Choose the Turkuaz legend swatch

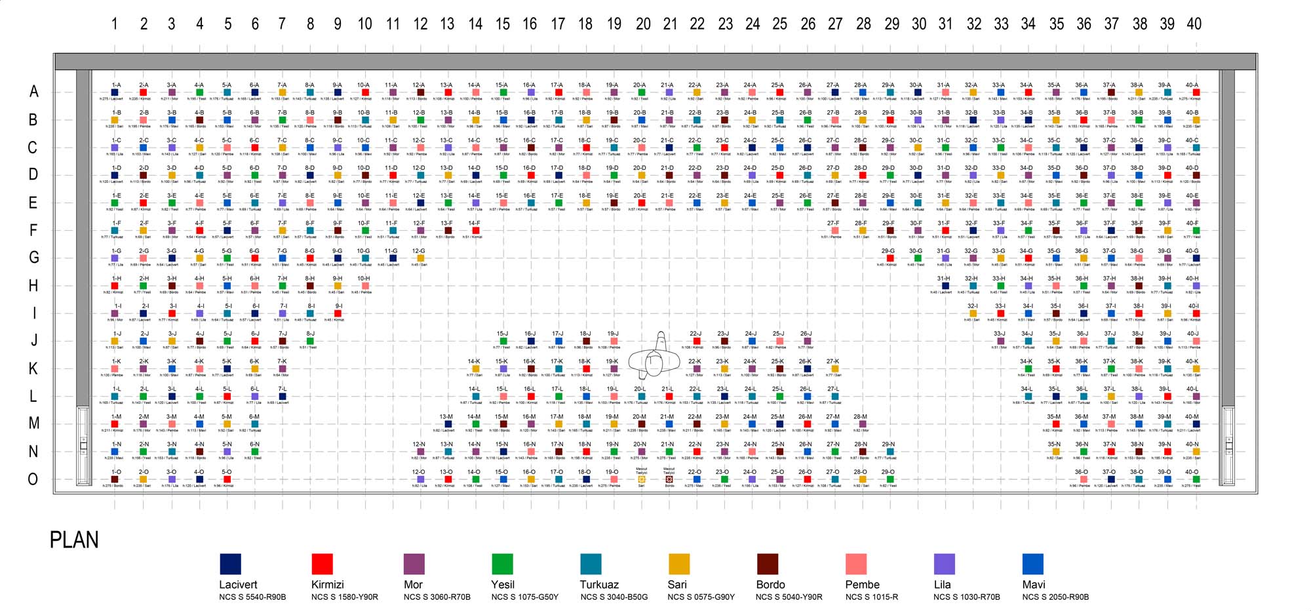(x=591, y=564)
